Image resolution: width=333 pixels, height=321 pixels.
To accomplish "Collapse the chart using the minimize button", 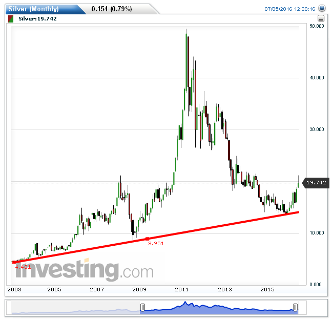I will (x=321, y=18).
